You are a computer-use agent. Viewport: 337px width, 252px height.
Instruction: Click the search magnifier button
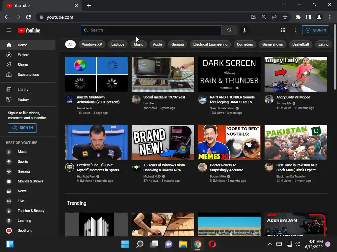(229, 30)
